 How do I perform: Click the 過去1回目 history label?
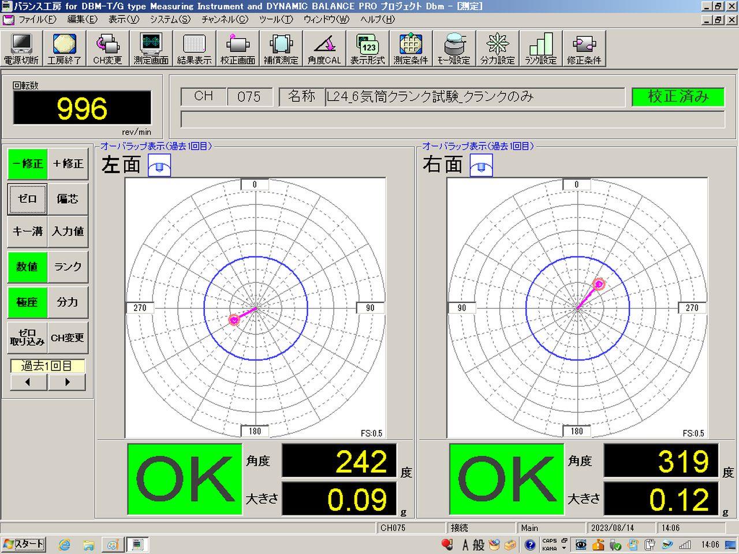pyautogui.click(x=47, y=366)
